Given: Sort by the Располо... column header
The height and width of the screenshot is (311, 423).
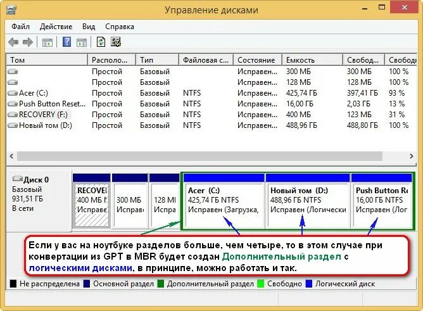Looking at the screenshot, I should pos(111,60).
